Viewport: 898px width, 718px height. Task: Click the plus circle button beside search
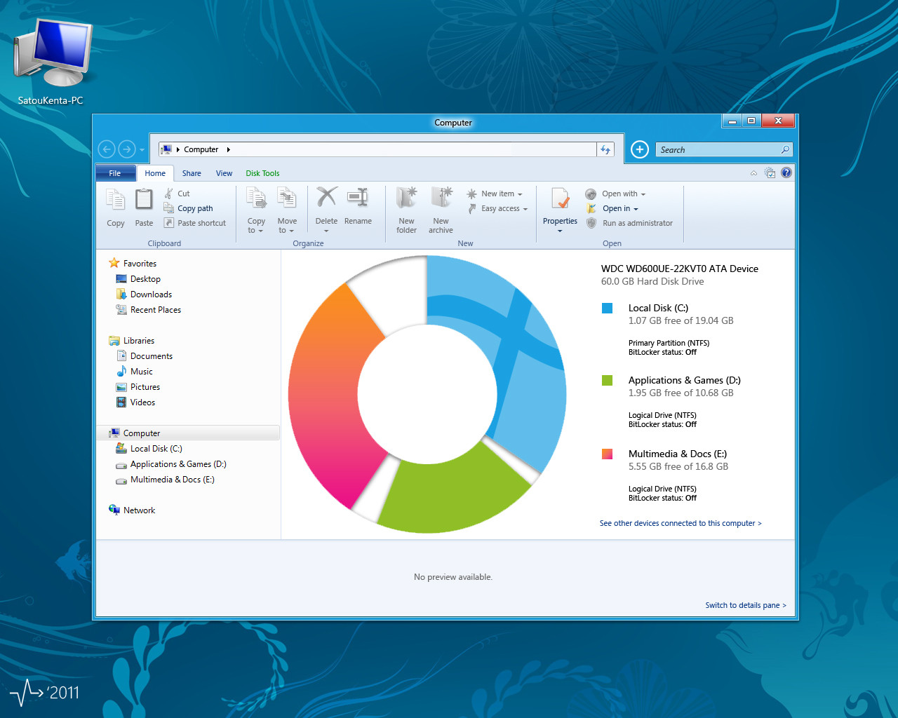pos(639,149)
